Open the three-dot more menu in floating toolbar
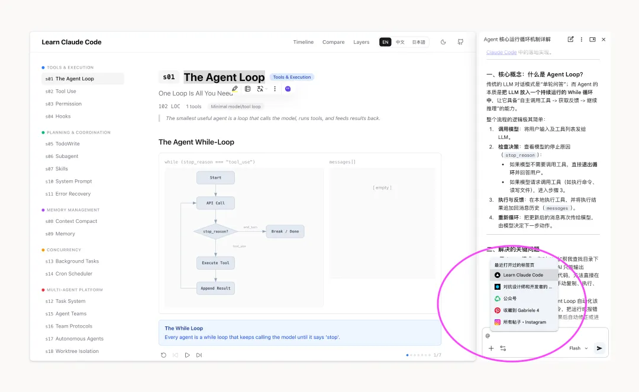This screenshot has width=639, height=392. tap(275, 89)
